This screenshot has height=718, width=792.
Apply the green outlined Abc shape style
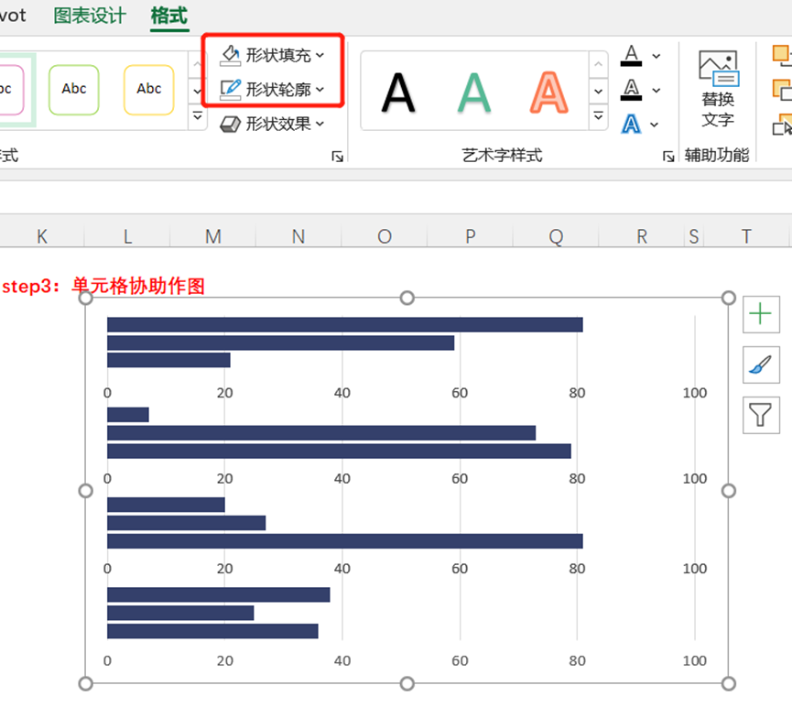(74, 90)
